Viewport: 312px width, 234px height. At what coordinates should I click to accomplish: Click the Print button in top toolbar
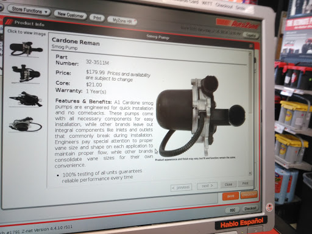97,18
